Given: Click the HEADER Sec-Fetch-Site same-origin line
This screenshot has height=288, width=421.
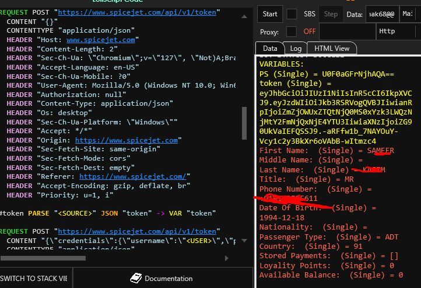Looking at the screenshot, I should coord(83,149).
